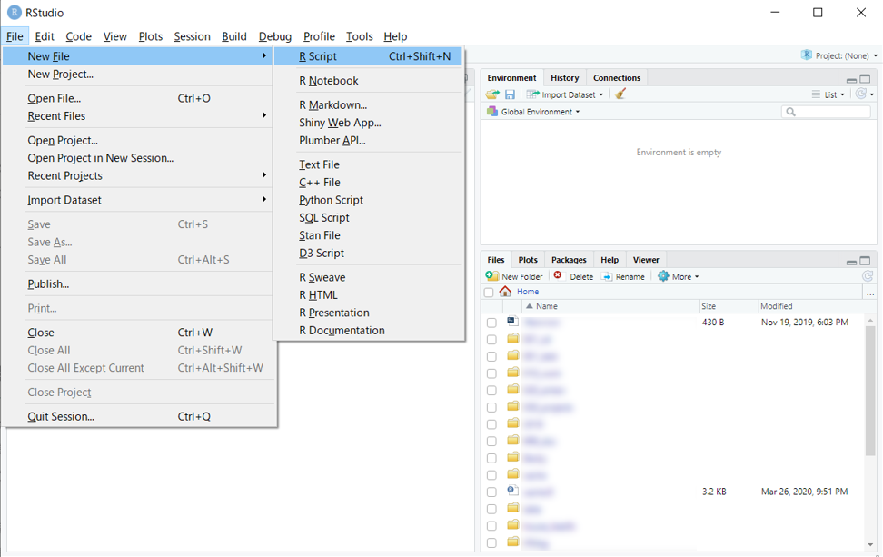Choose R Notebook from submenu

[x=368, y=81]
